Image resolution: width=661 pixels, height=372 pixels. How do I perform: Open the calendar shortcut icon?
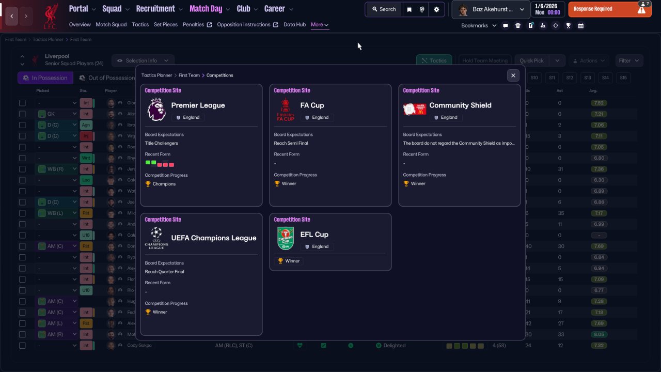(581, 25)
